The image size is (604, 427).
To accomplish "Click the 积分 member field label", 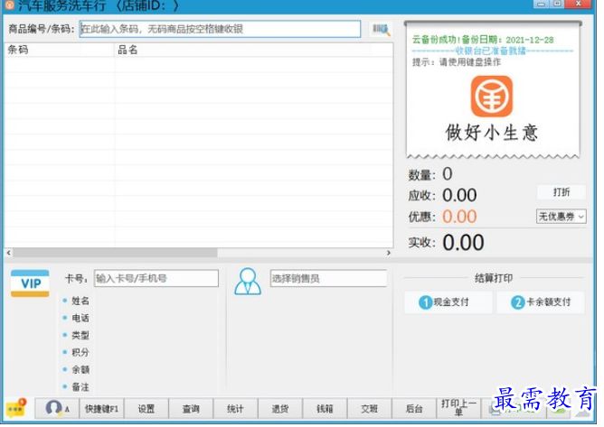I will pos(80,352).
